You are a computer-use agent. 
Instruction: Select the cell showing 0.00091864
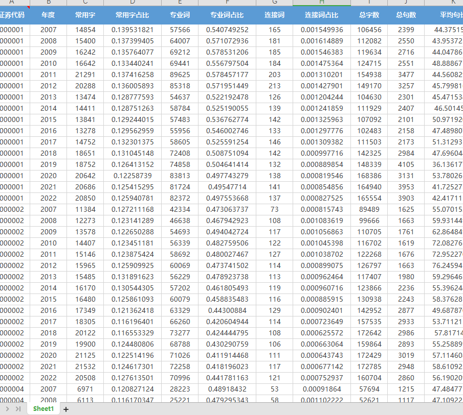tap(322, 389)
